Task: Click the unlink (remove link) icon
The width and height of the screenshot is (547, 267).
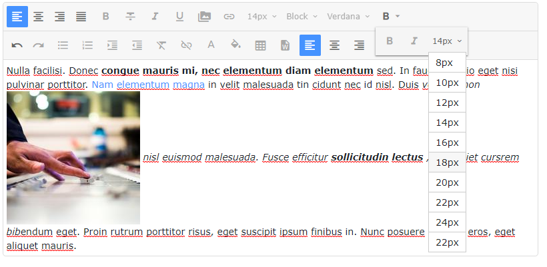Action: point(186,45)
